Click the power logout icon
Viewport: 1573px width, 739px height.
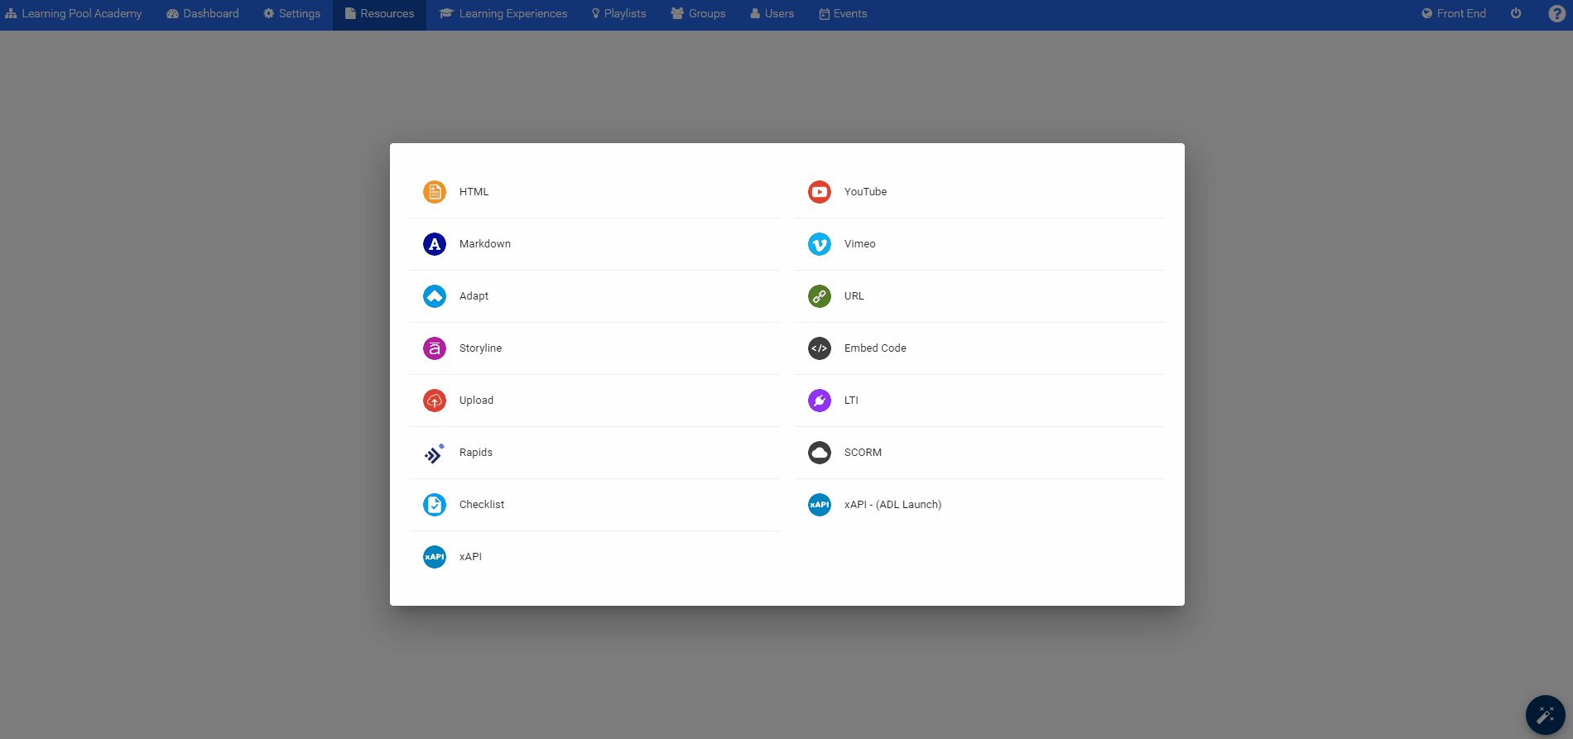coord(1516,13)
